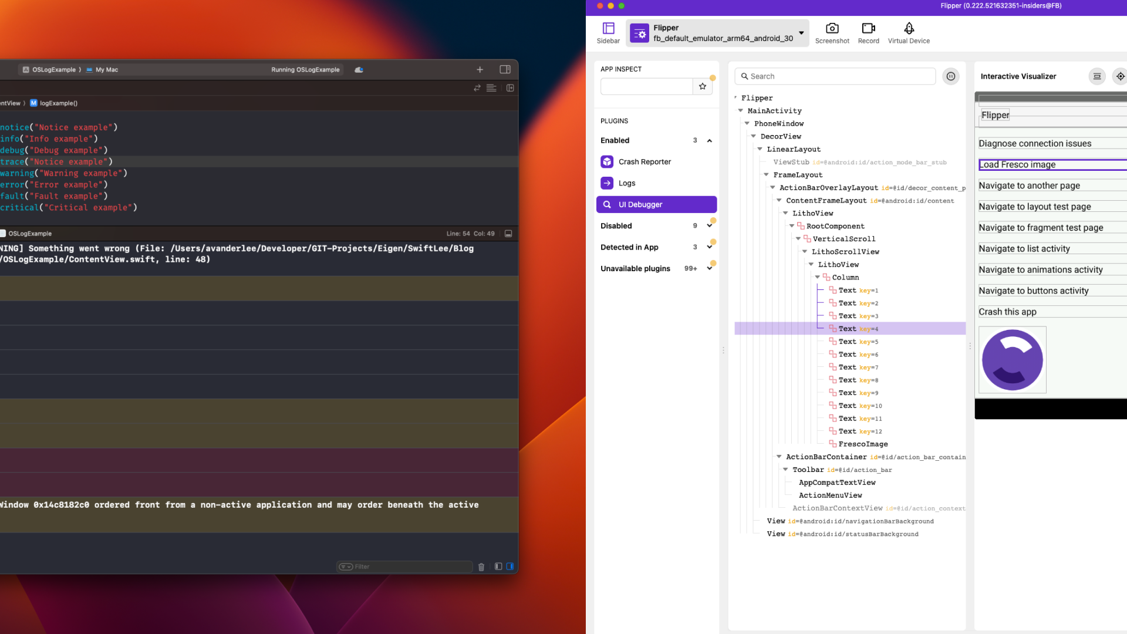Click the Xcode related items arrows icon

[477, 88]
